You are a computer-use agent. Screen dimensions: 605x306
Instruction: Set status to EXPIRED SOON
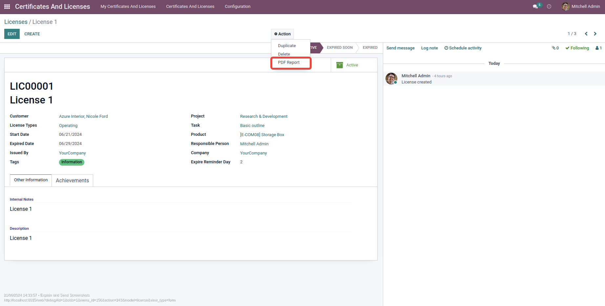coord(340,48)
